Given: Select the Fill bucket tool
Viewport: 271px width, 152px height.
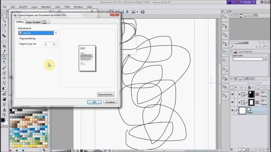Looking at the screenshot, I should coord(4,94).
